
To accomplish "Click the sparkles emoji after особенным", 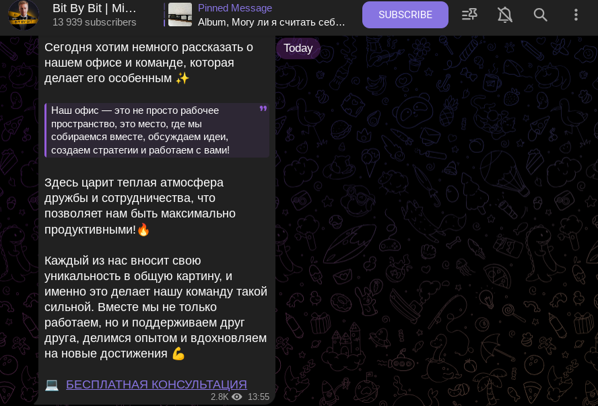I will 182,79.
